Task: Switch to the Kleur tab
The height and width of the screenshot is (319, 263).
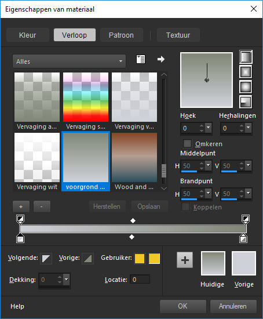Action: click(x=28, y=35)
